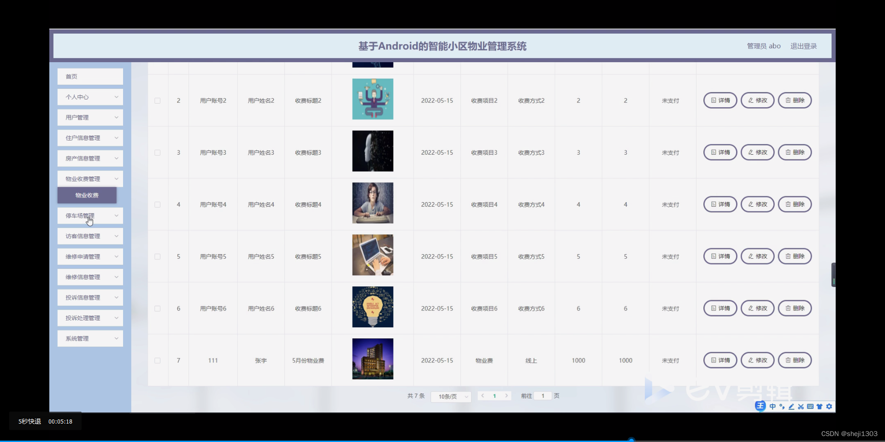Click the 删除 delete icon button for row 2
Image resolution: width=885 pixels, height=442 pixels.
[x=795, y=100]
